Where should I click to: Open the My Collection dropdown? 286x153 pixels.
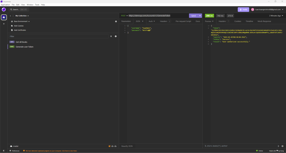pyautogui.click(x=22, y=16)
